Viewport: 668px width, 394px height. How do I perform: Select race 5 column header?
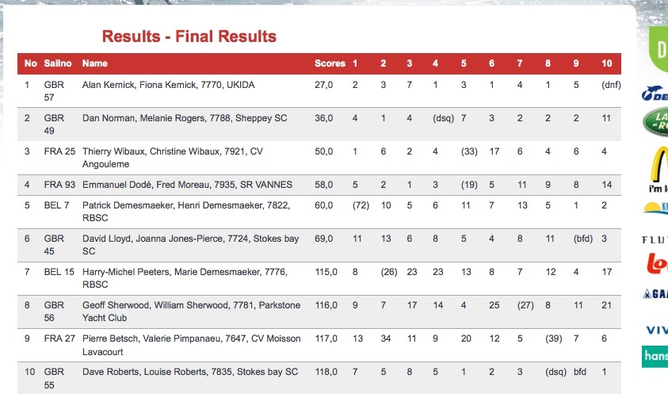point(464,63)
